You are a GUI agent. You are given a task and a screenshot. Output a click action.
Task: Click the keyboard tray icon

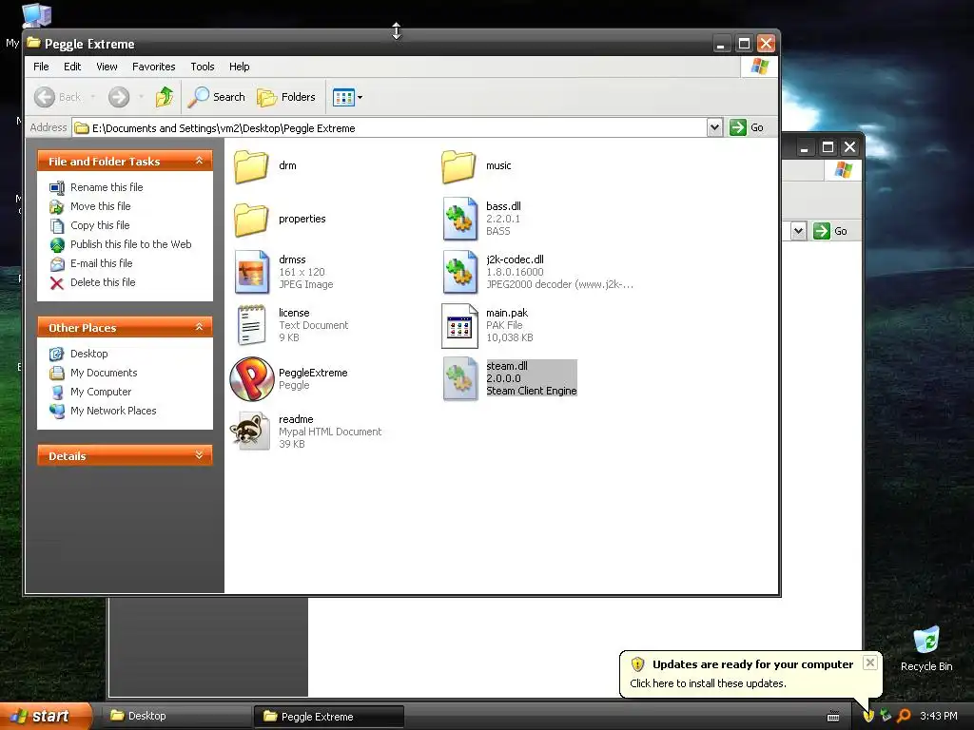pos(833,717)
